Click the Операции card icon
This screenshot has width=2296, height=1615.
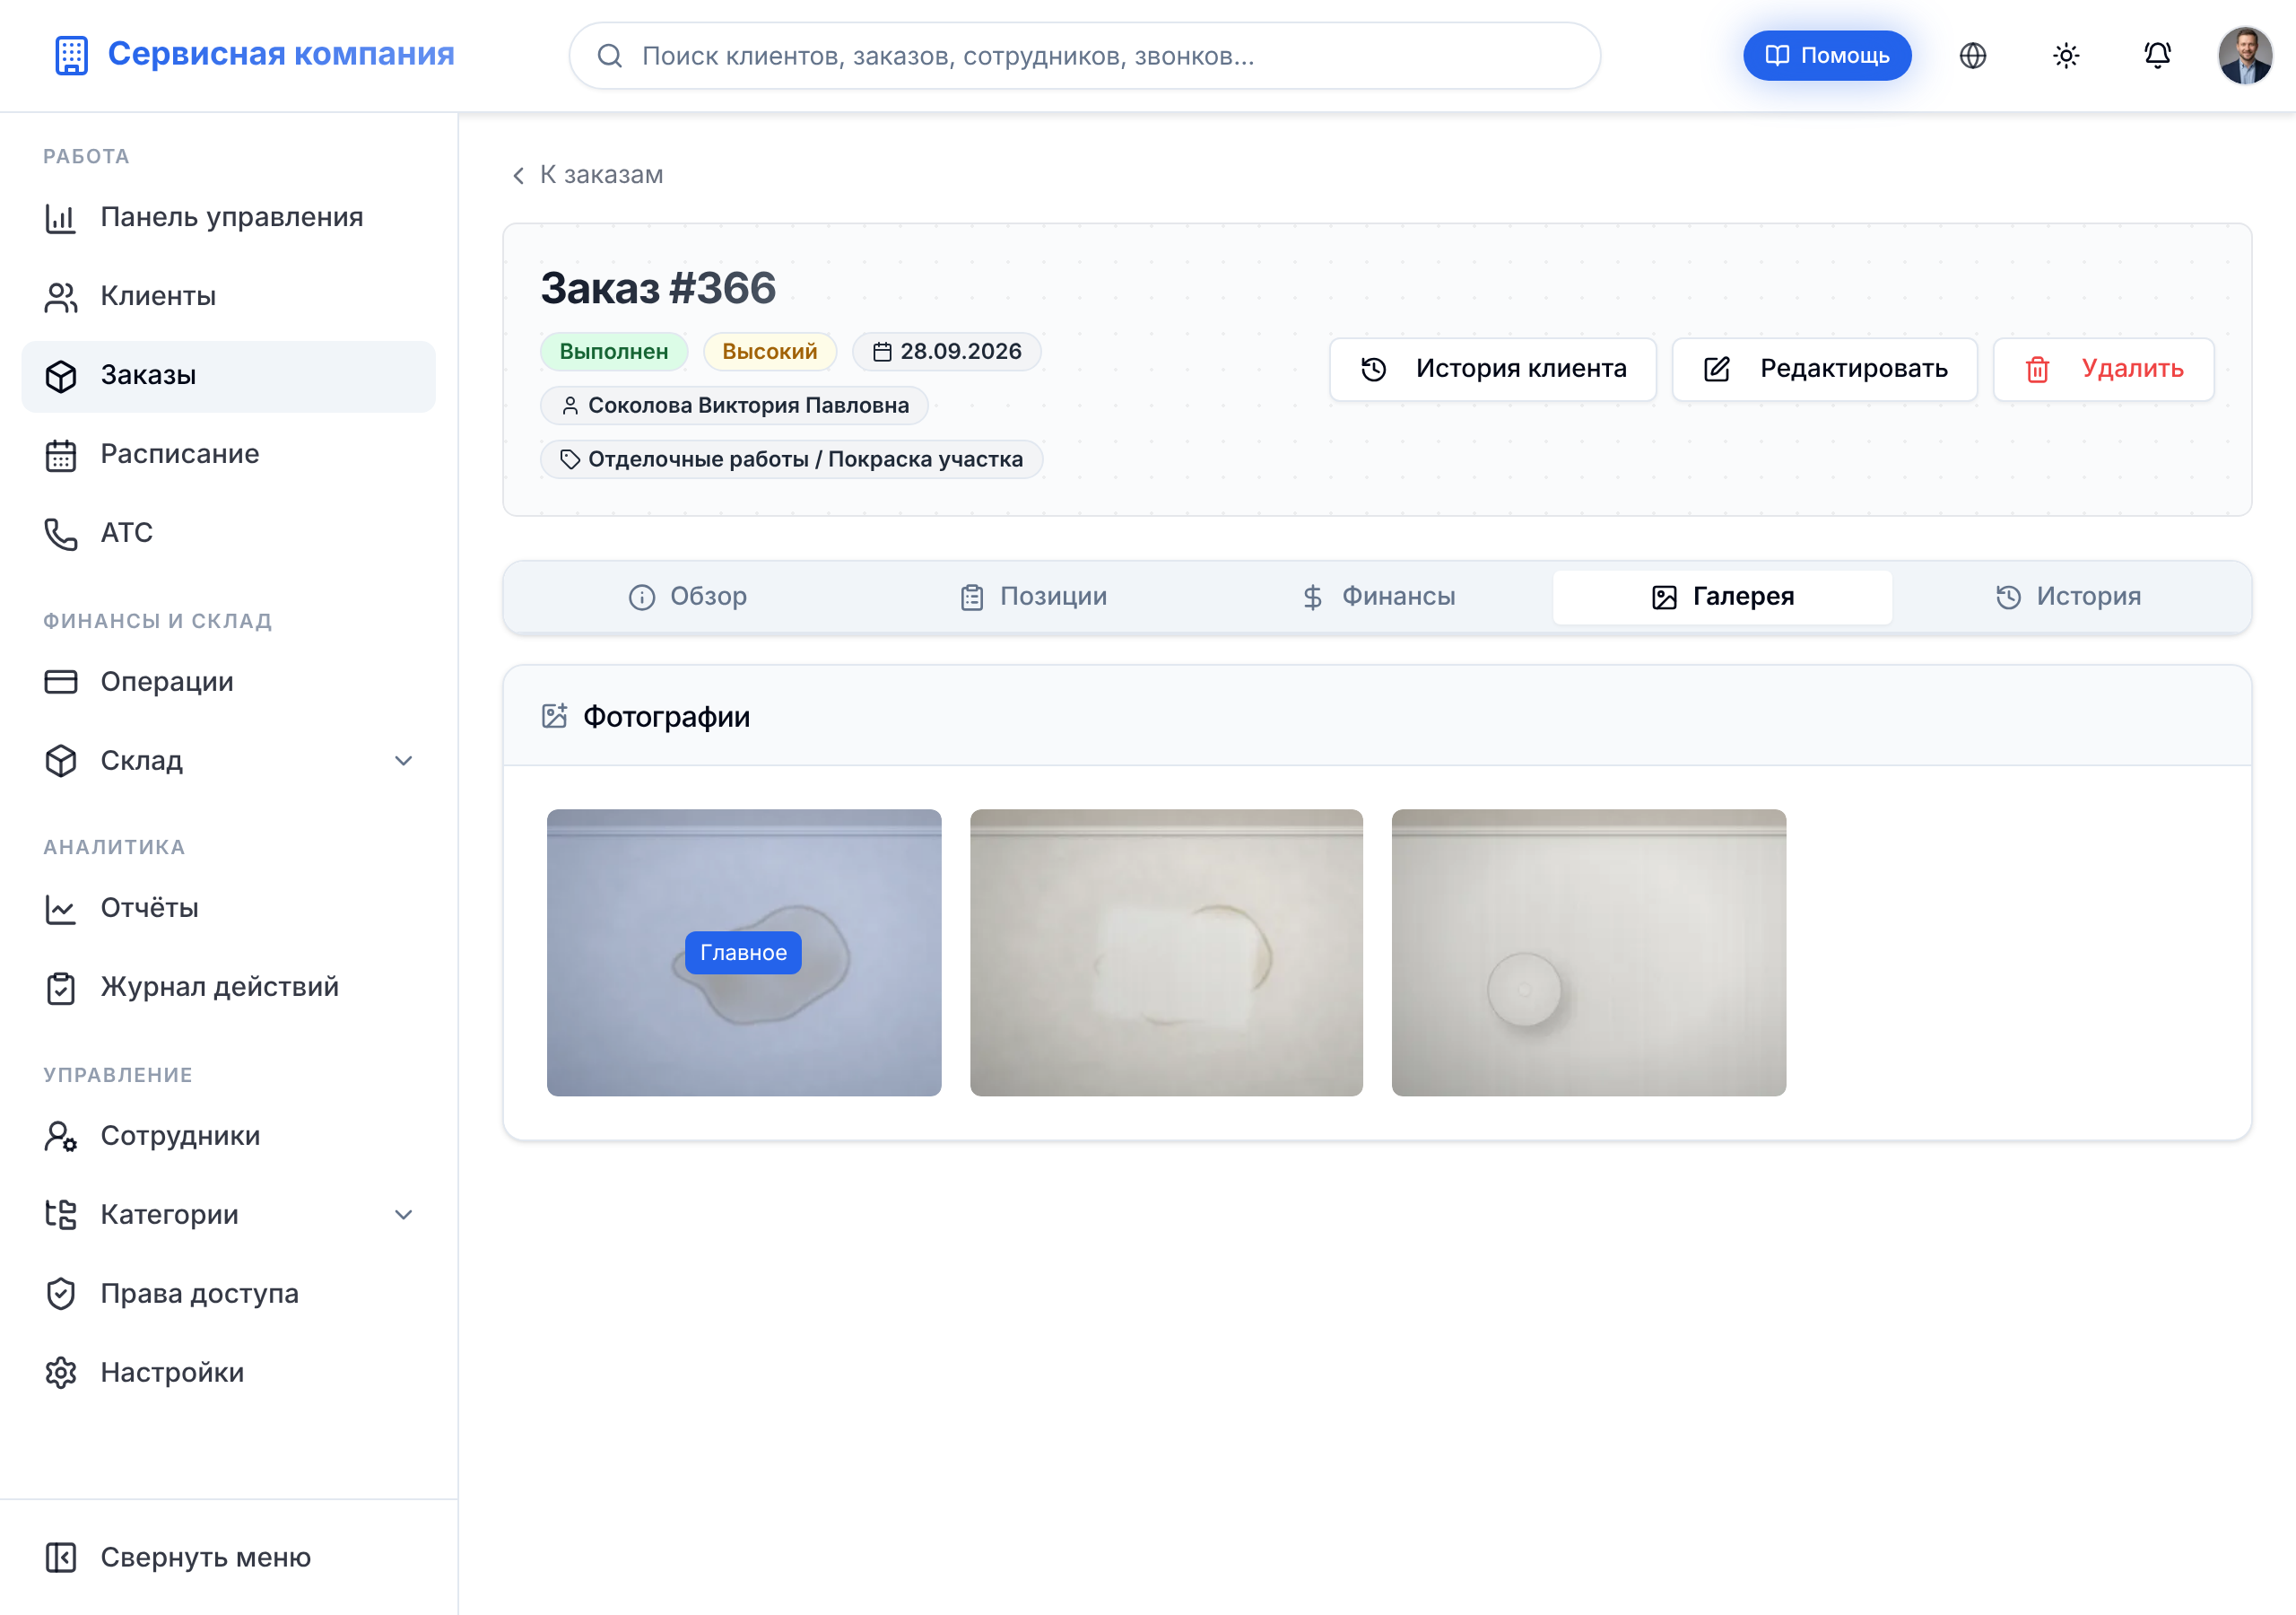click(61, 683)
